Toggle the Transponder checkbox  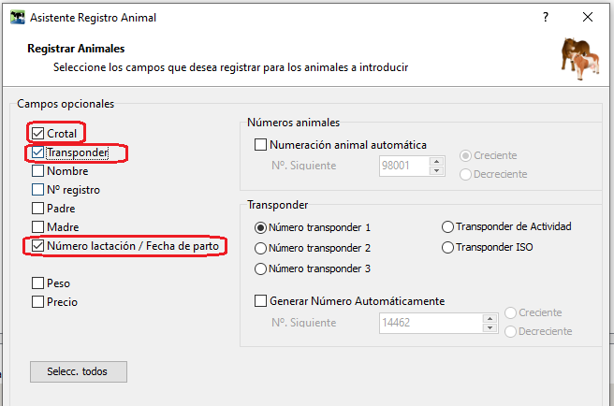(37, 152)
